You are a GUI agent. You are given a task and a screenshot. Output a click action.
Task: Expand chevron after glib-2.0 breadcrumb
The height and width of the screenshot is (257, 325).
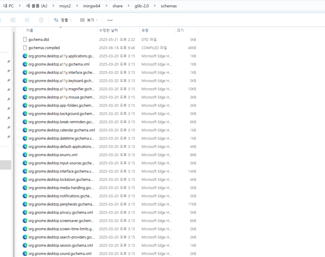point(155,6)
